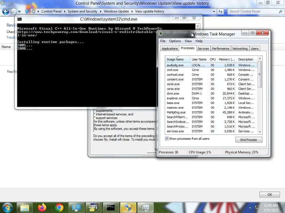Select the msiexec.exe process row
The width and height of the screenshot is (285, 213).
tap(211, 108)
